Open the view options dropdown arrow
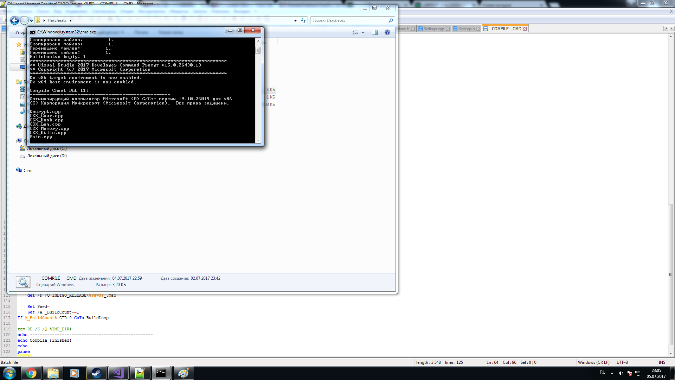 pos(363,32)
